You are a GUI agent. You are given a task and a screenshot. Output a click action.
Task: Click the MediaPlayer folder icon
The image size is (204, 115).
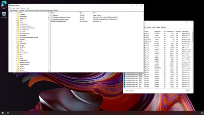[x=18, y=35]
